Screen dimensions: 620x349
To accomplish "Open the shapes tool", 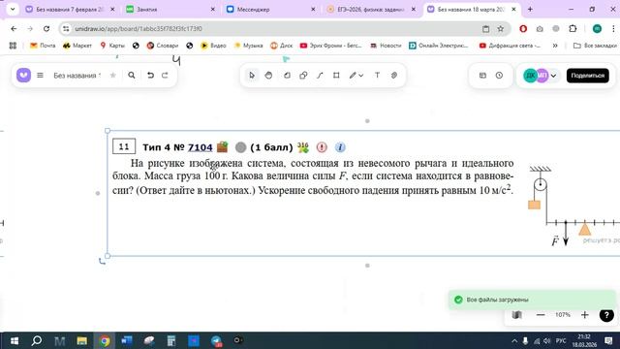I will click(x=303, y=76).
